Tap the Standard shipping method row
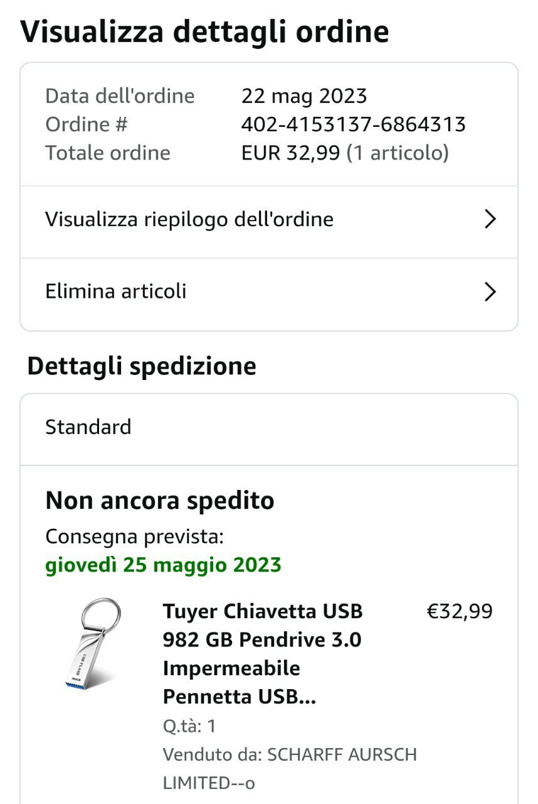538x804 pixels. [x=269, y=428]
